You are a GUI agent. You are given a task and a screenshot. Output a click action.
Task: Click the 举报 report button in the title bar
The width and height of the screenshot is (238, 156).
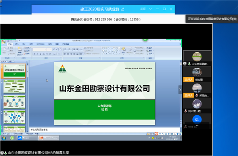(143, 9)
